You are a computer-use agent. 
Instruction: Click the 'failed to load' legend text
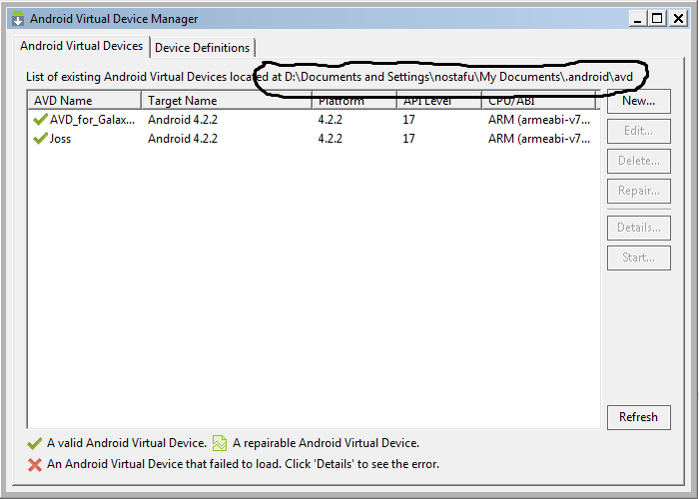pyautogui.click(x=243, y=464)
